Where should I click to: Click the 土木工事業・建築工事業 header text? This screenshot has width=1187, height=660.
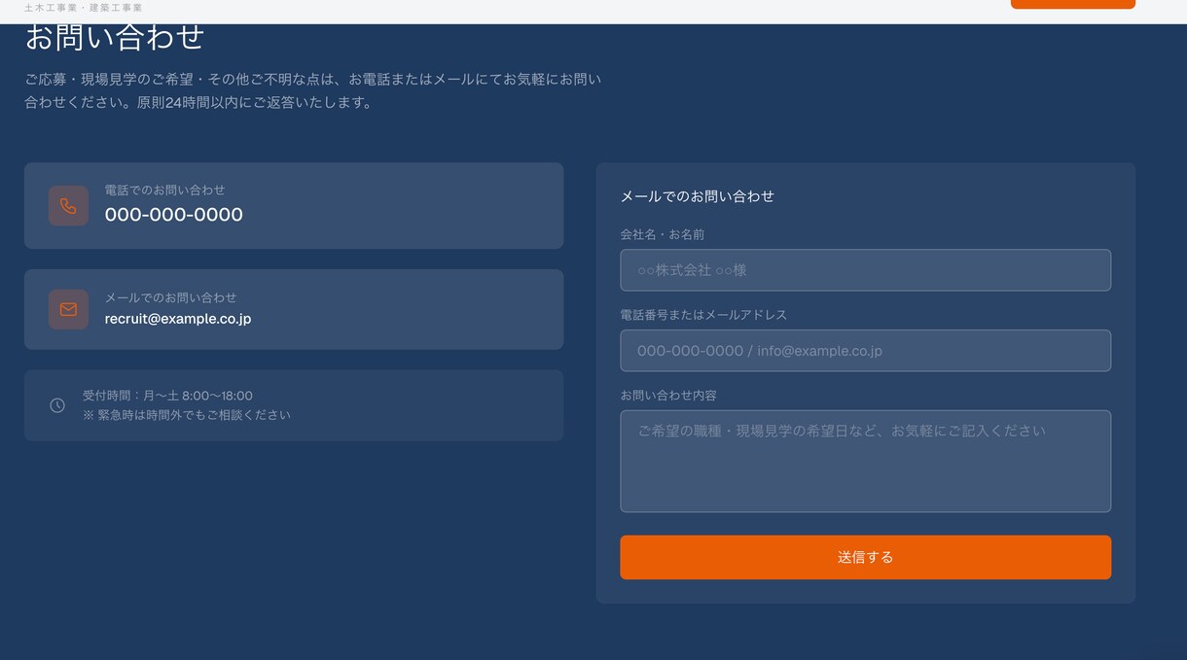(84, 7)
